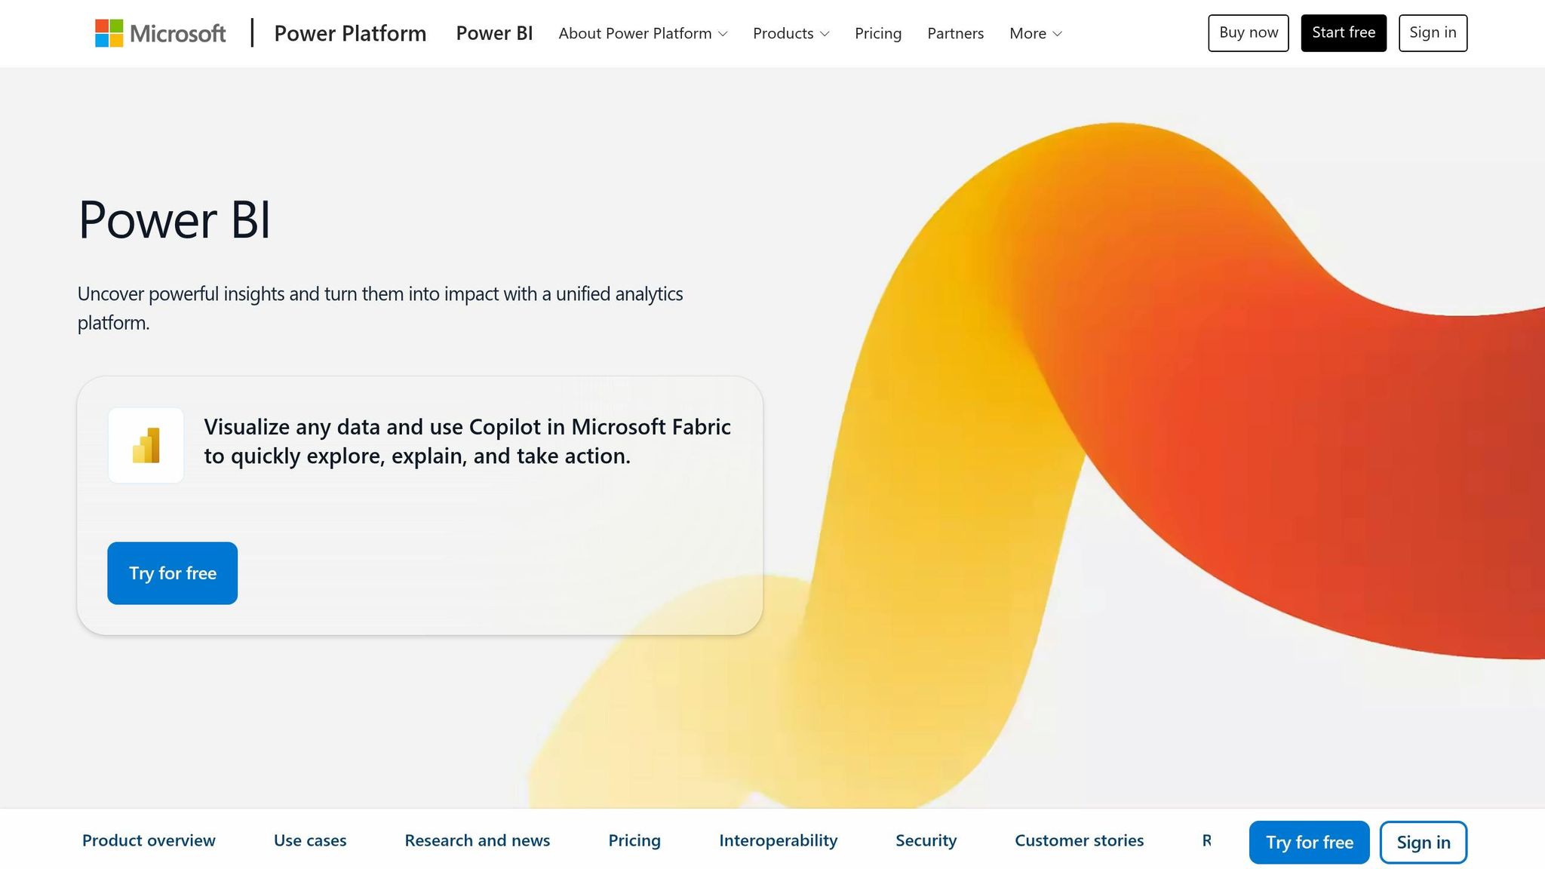
Task: Click Sign in in bottom bar
Action: tap(1424, 843)
